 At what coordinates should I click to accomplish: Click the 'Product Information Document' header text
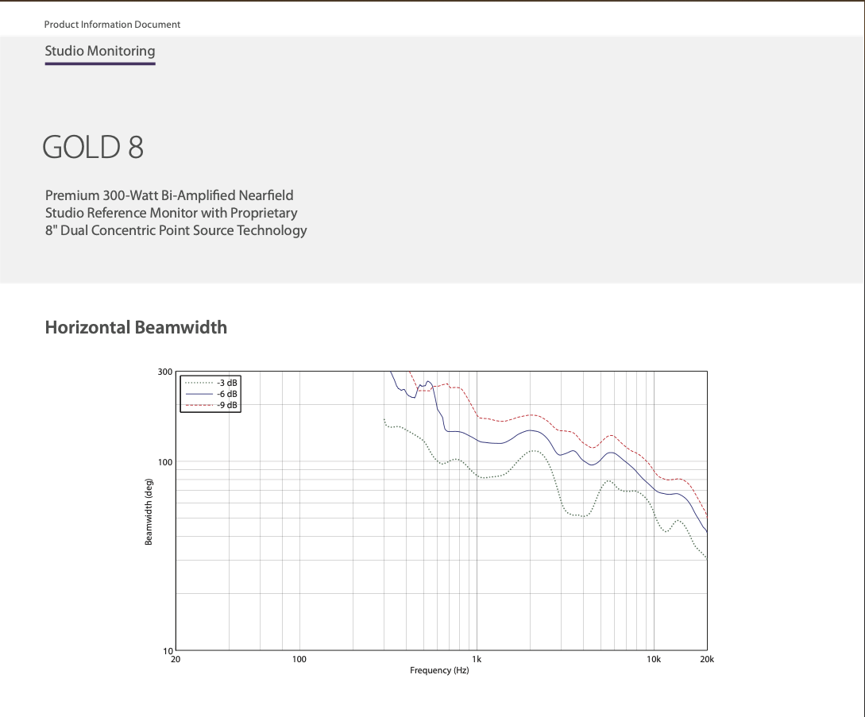point(112,25)
